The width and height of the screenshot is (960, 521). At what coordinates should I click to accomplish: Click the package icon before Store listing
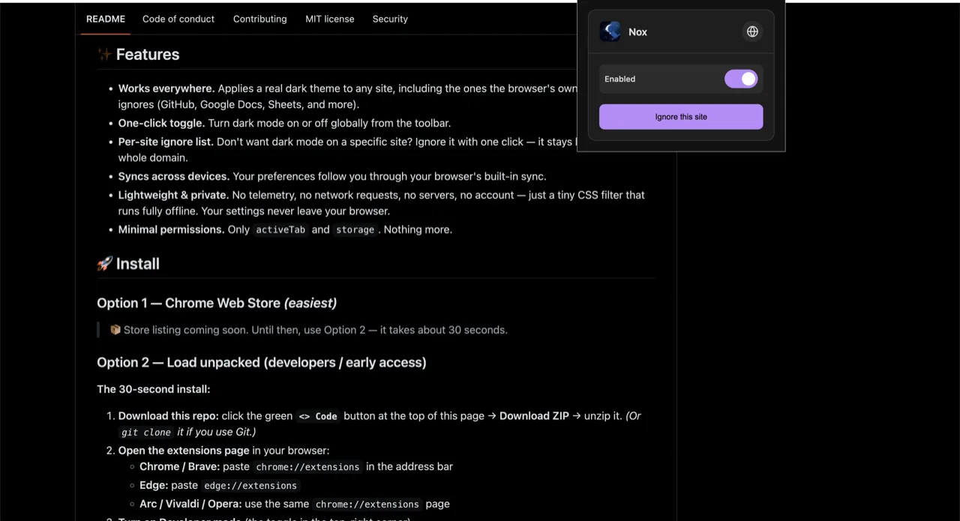[x=115, y=330]
